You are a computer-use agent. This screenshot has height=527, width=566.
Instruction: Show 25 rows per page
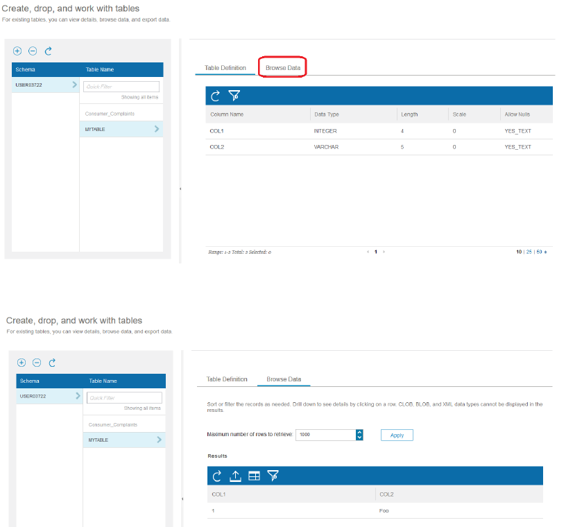click(x=529, y=252)
